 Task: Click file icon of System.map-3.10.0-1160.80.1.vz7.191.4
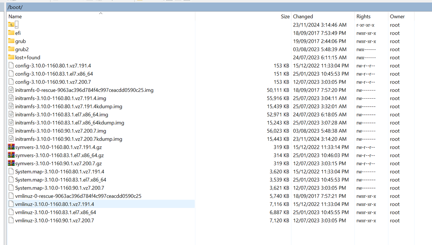[x=11, y=171]
